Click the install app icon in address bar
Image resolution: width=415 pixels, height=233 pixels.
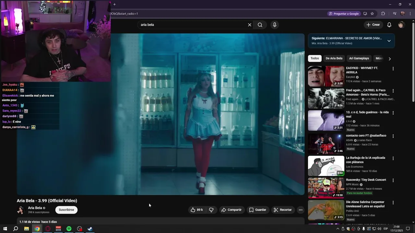pos(365,14)
